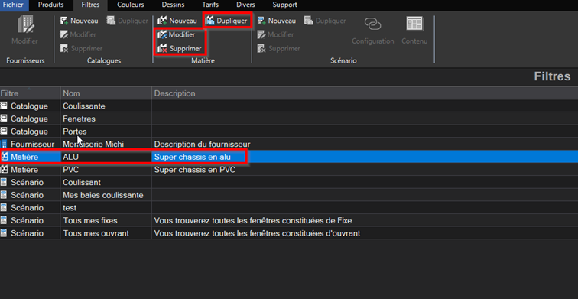Image resolution: width=578 pixels, height=299 pixels.
Task: Select the scenario named test
Action: coord(70,208)
